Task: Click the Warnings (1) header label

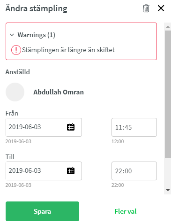Action: coord(37,35)
